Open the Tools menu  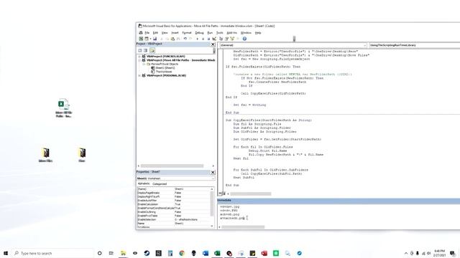(220, 33)
